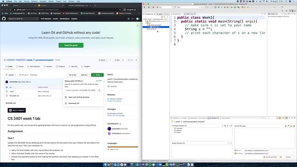Switch to the Actions tab on GitHub
The width and height of the screenshot is (297, 167).
pyautogui.click(x=48, y=67)
